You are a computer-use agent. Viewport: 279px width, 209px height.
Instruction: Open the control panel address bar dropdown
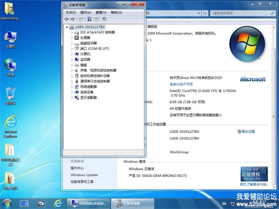click(x=199, y=13)
